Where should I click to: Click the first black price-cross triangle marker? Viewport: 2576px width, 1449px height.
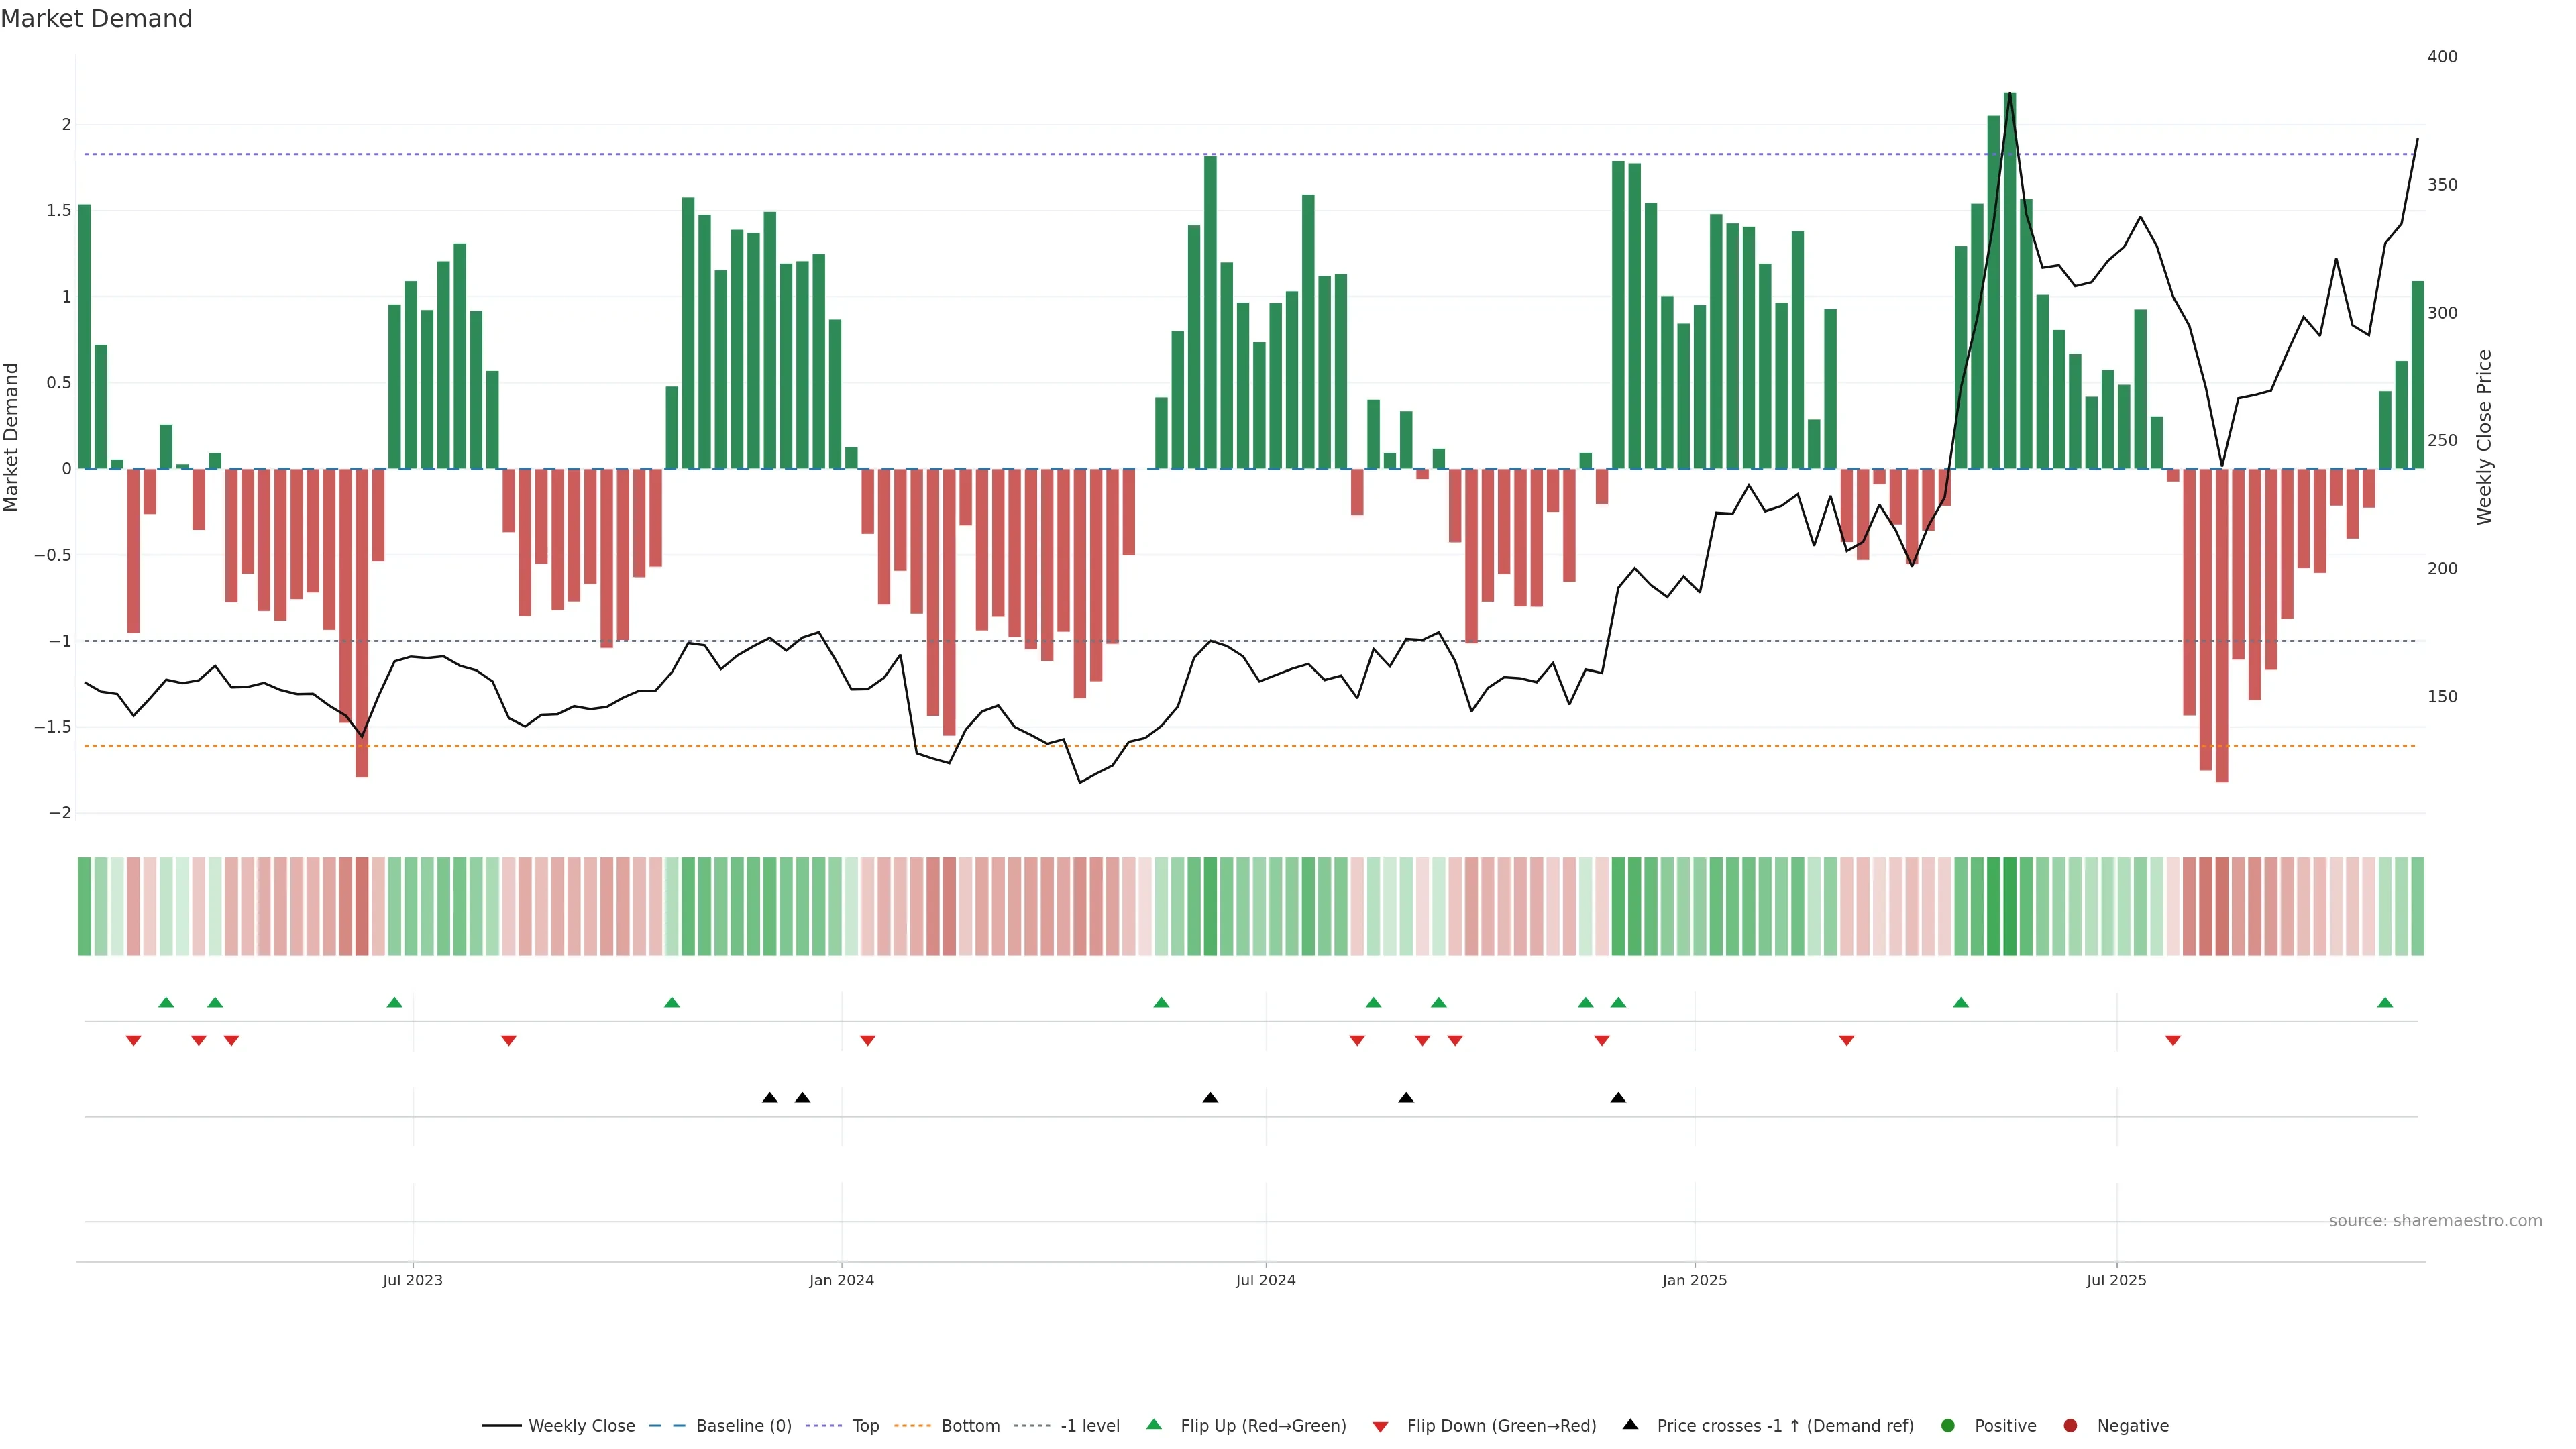770,1098
